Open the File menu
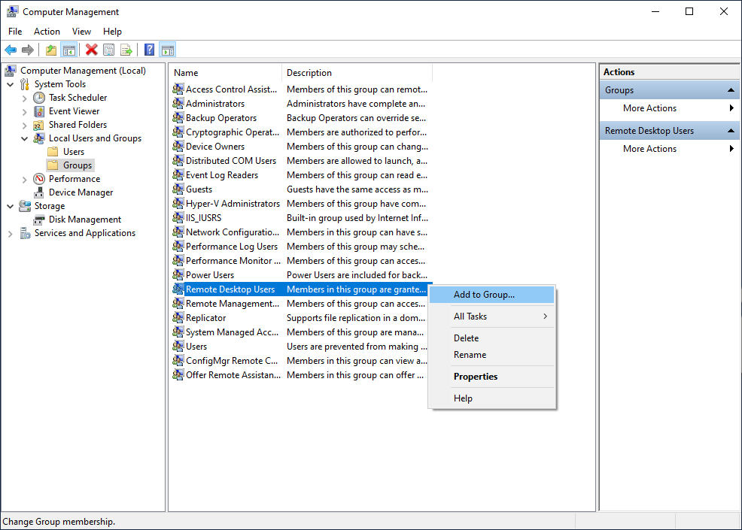The image size is (742, 530). 15,32
